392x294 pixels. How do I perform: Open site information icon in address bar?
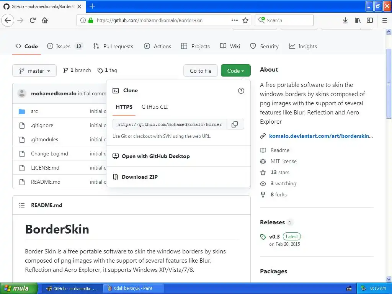click(x=83, y=20)
